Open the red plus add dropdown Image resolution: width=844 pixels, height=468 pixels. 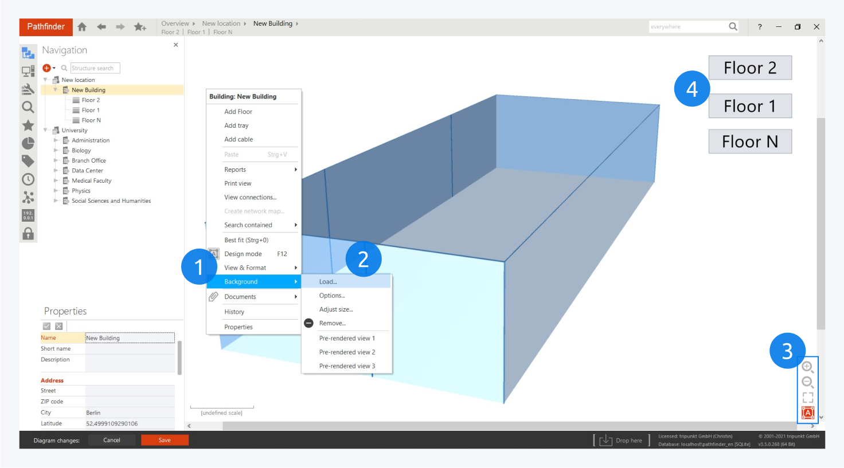tap(49, 68)
